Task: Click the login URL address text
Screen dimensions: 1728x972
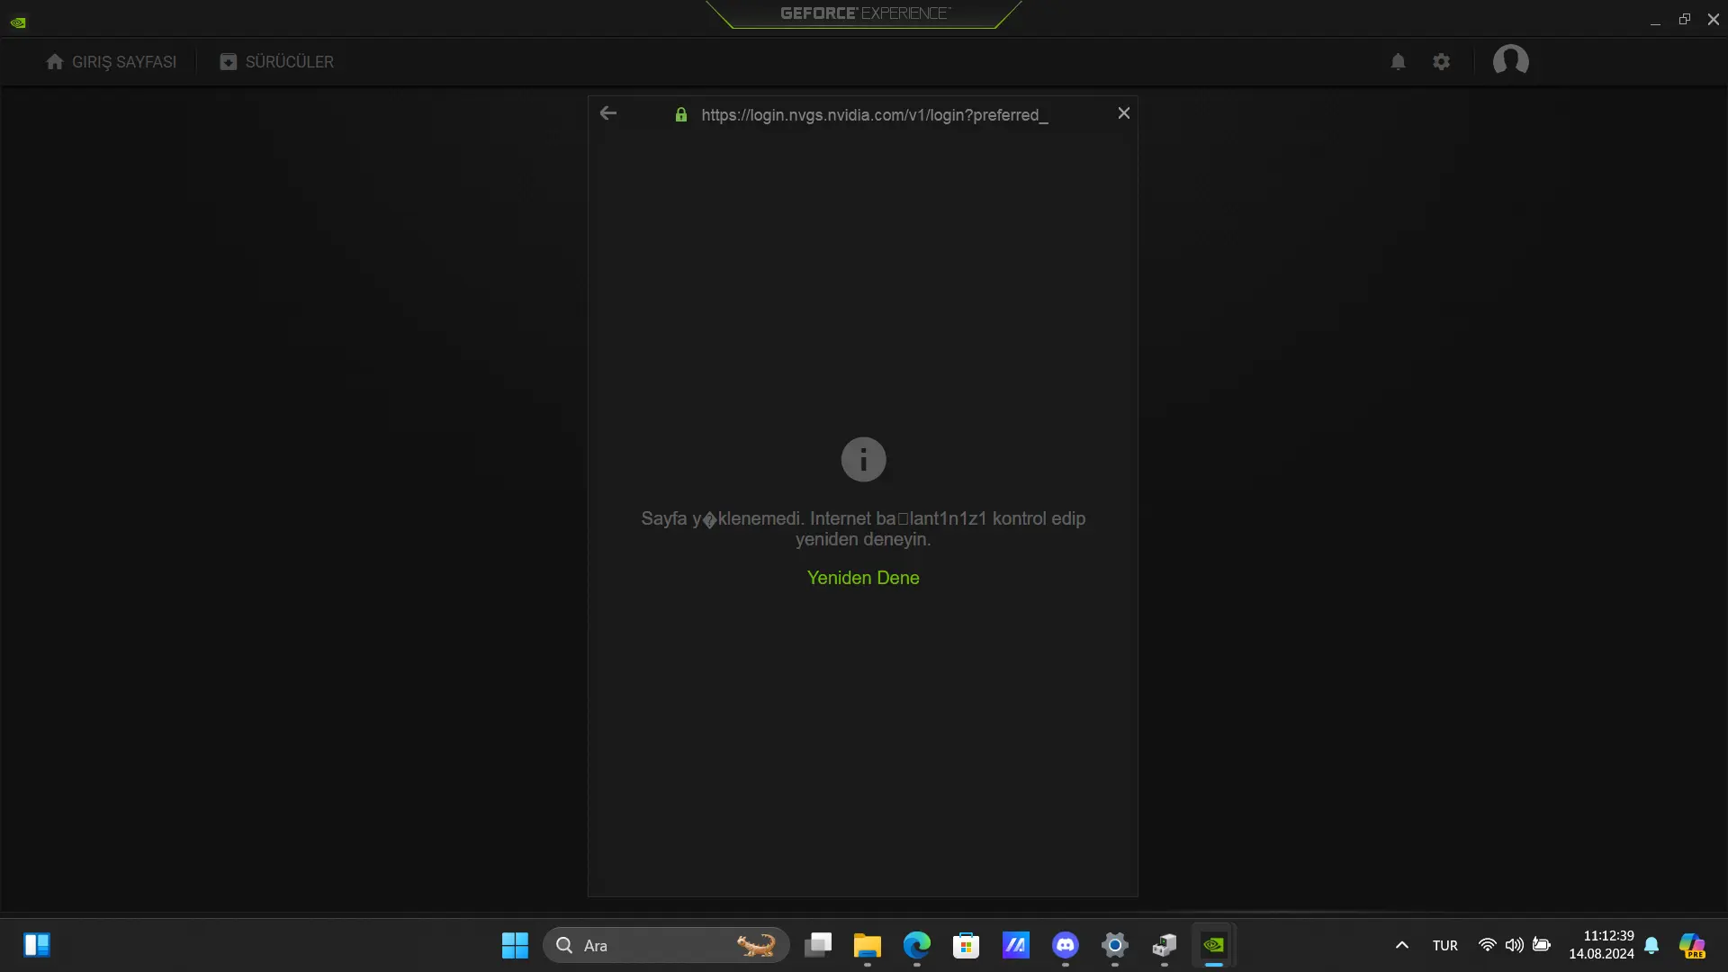Action: pos(875,115)
